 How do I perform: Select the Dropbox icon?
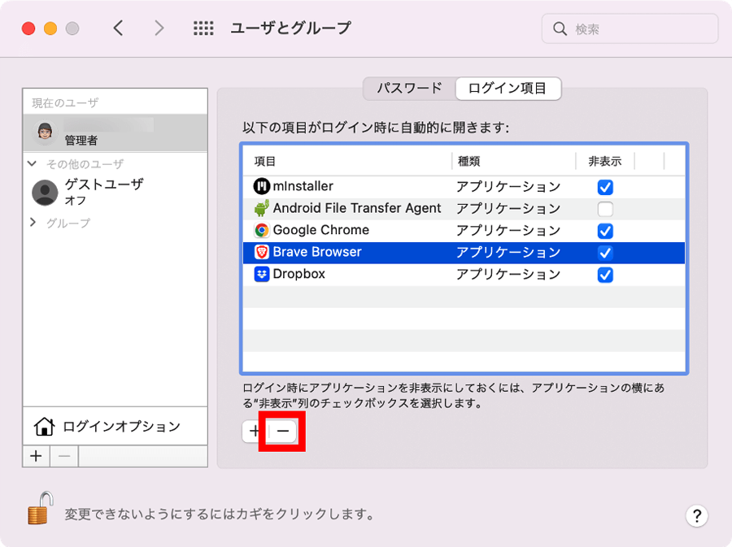(x=261, y=274)
